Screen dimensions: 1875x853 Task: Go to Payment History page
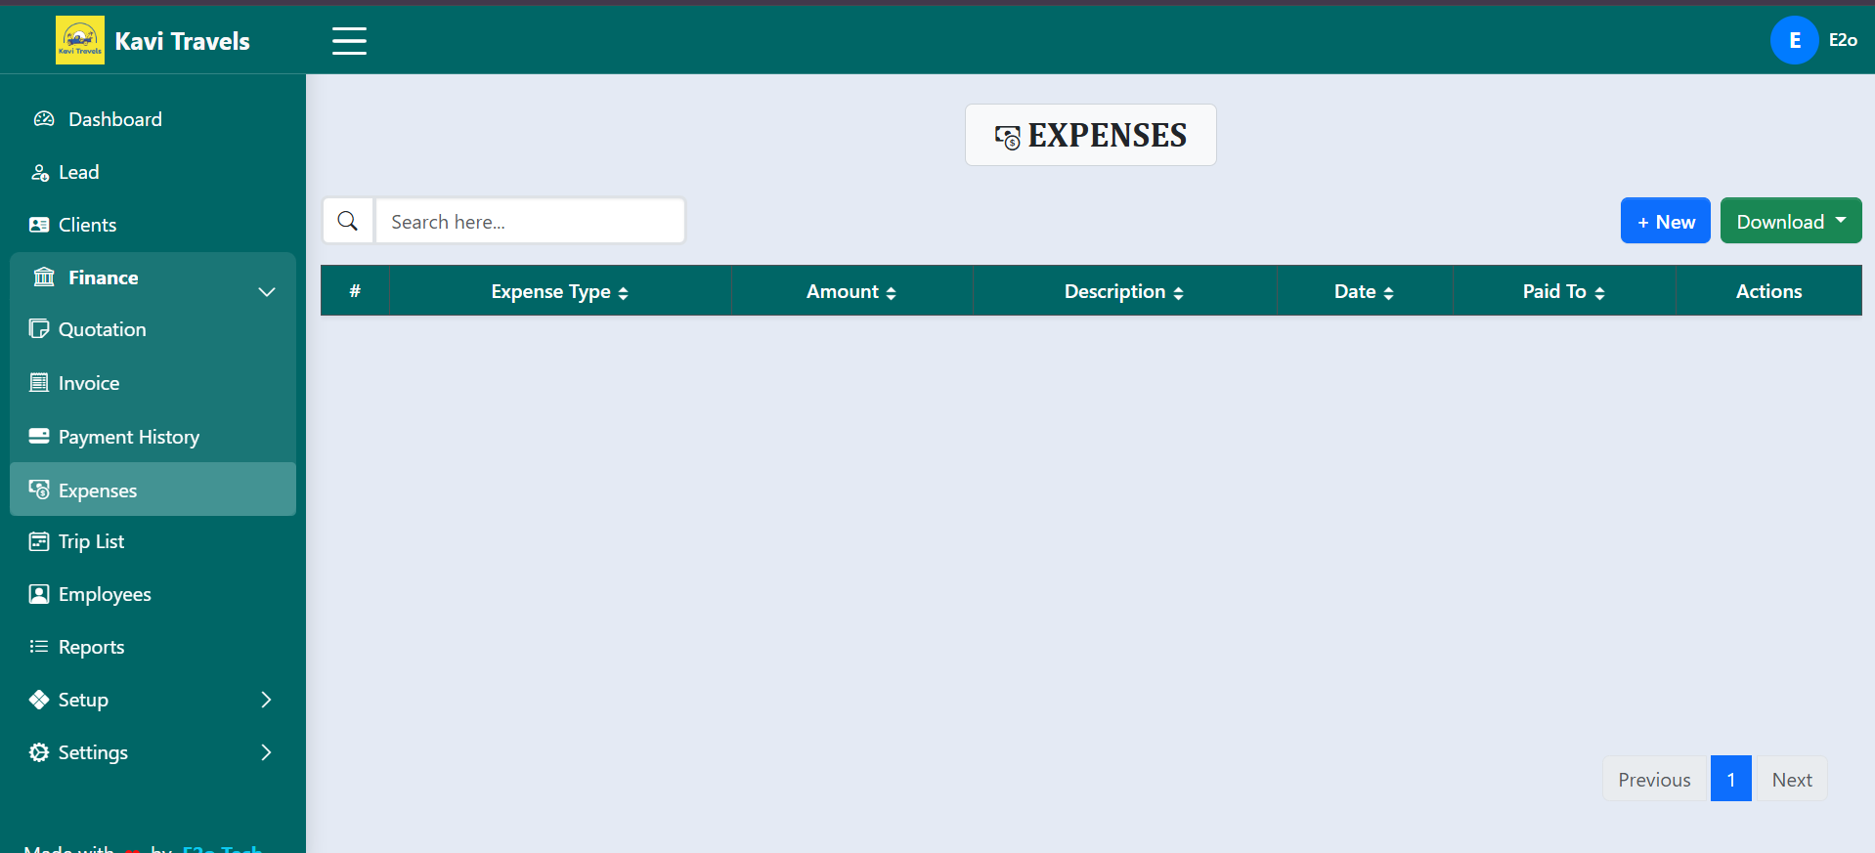click(128, 437)
